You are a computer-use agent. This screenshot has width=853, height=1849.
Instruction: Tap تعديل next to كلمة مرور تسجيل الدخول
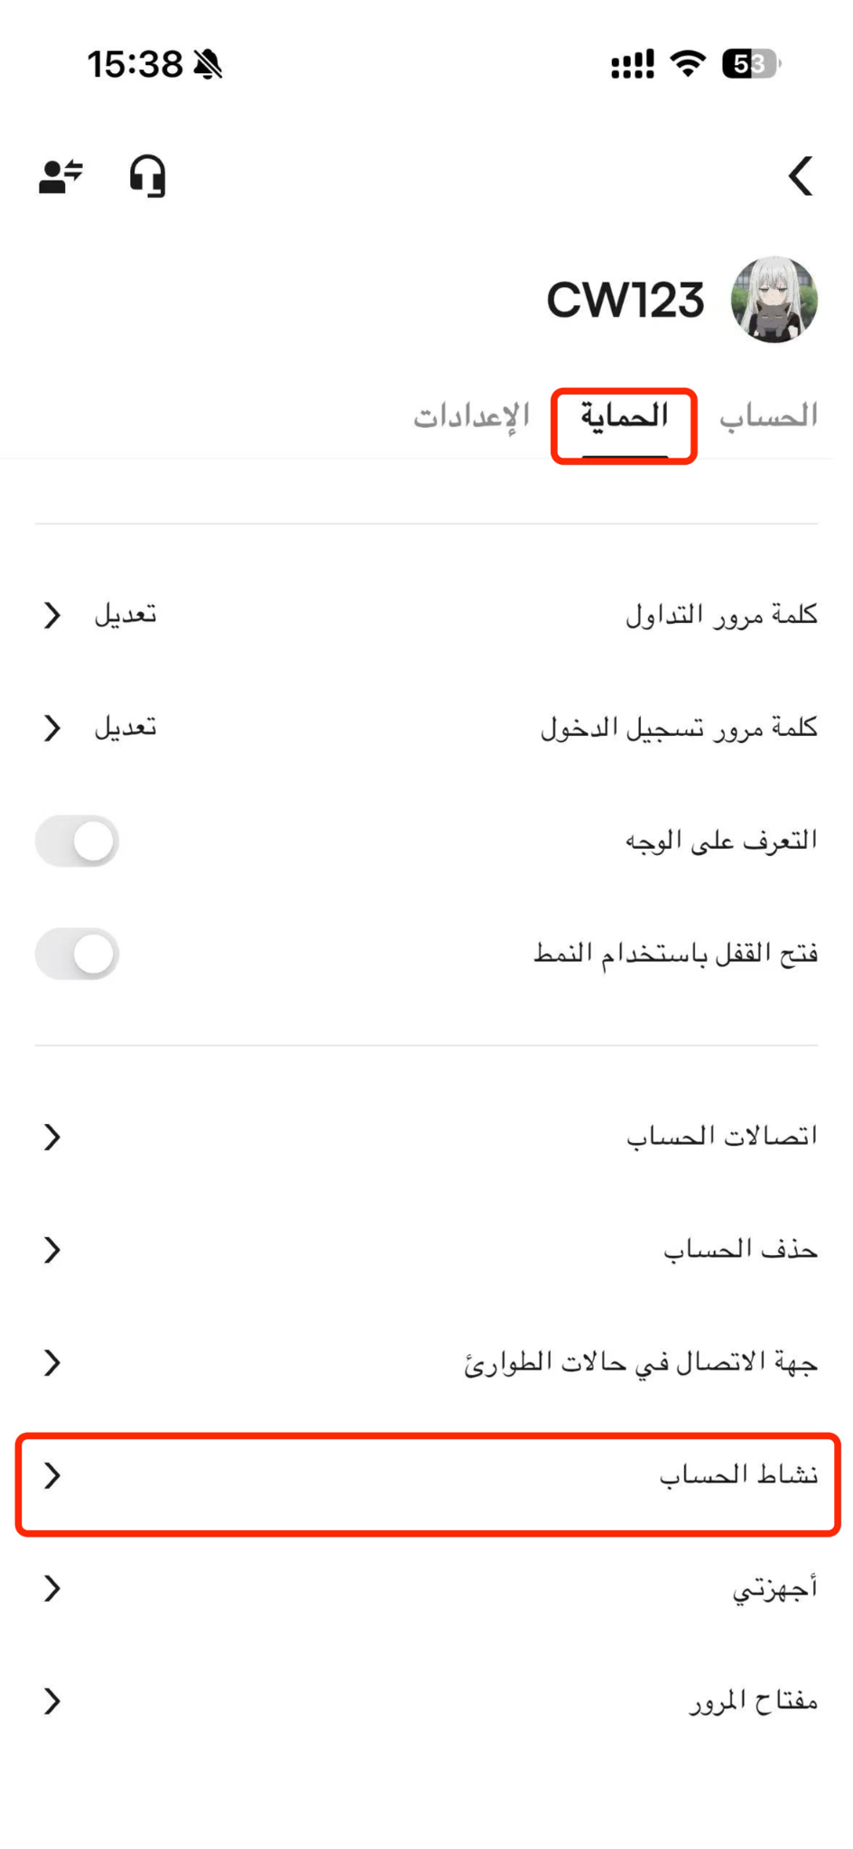coord(125,727)
